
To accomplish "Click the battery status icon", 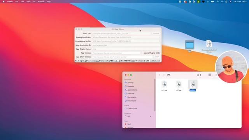I will (x=212, y=2).
